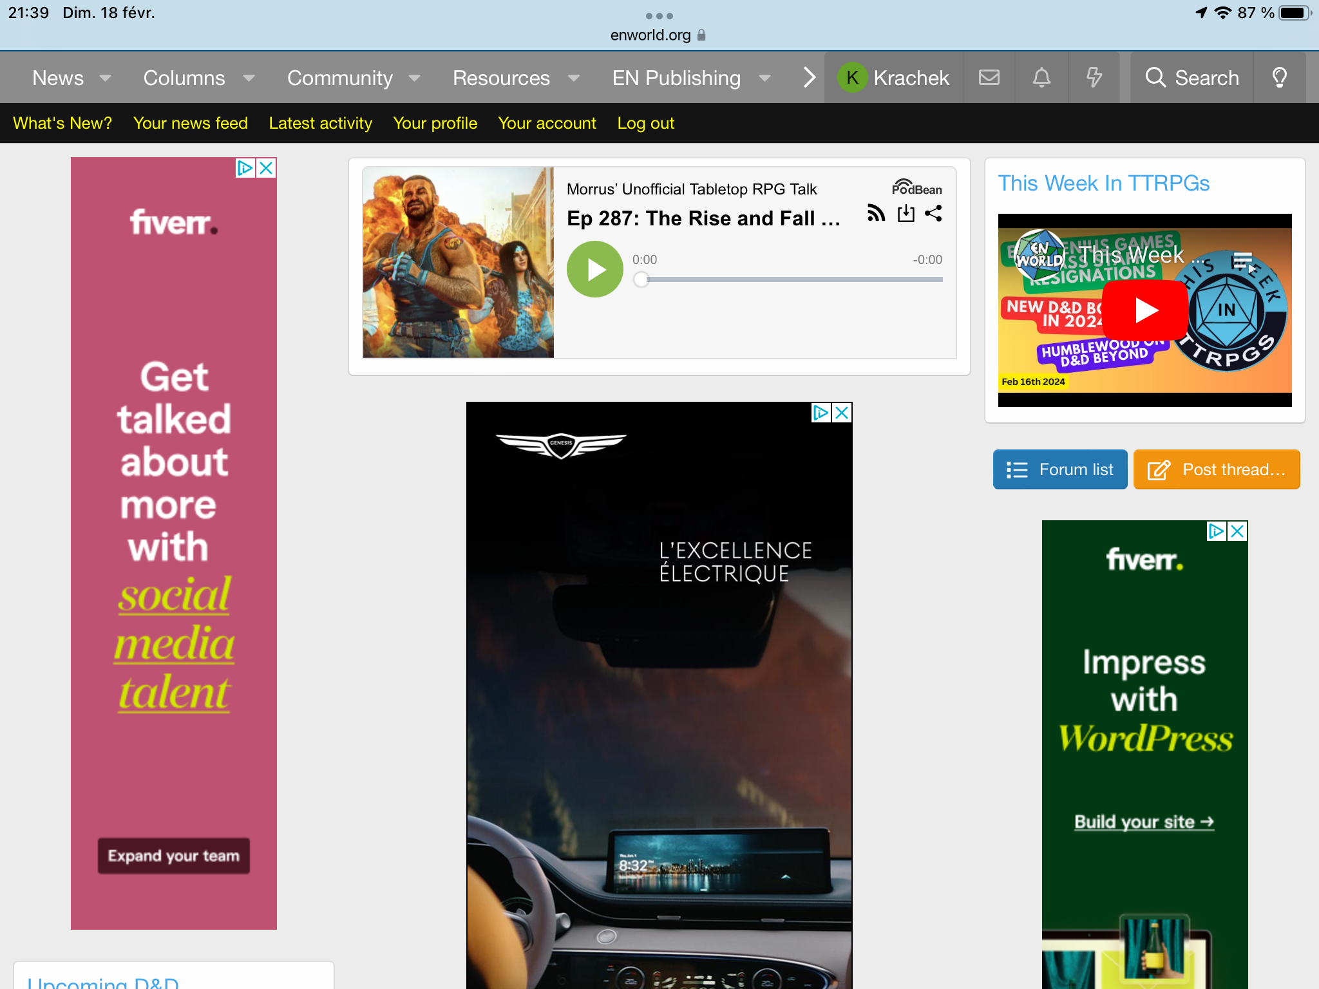This screenshot has height=989, width=1319.
Task: Play the podcast episode
Action: 594,269
